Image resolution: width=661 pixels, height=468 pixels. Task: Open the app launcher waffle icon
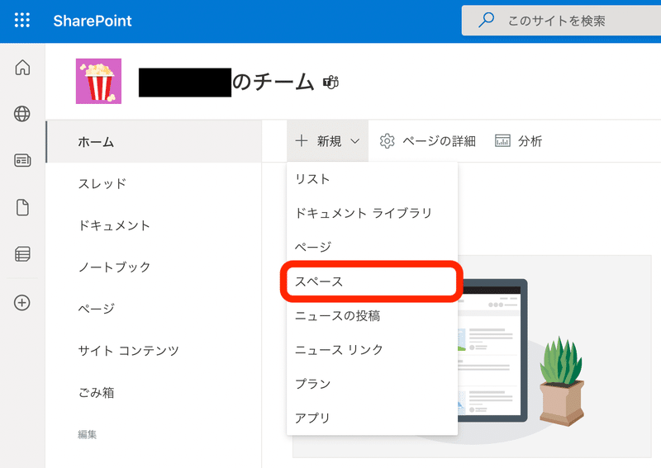pyautogui.click(x=22, y=20)
